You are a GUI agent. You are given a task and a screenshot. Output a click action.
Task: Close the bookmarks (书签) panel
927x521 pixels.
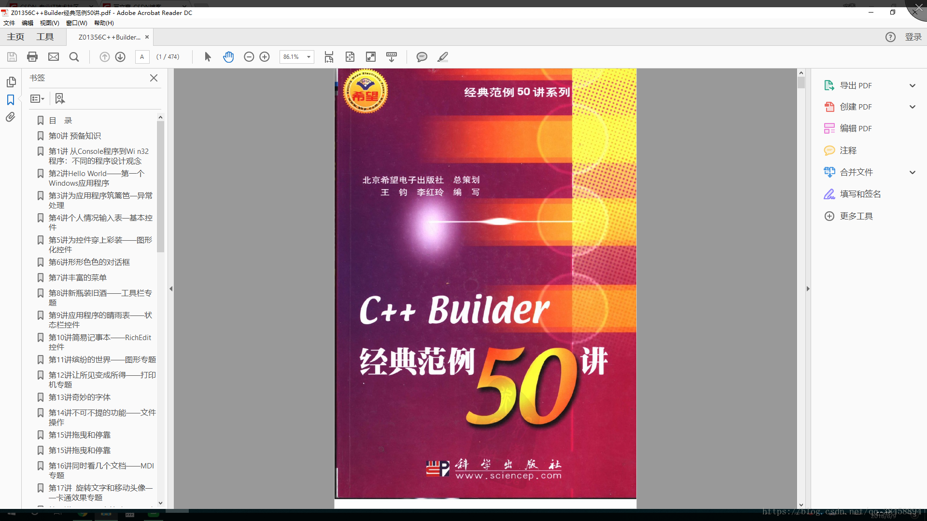tap(154, 78)
